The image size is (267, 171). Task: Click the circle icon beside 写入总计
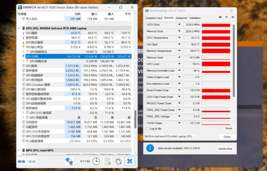pos(23,19)
